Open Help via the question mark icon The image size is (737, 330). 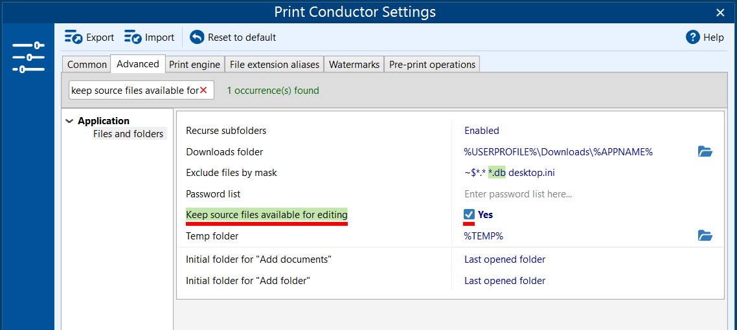(x=693, y=38)
